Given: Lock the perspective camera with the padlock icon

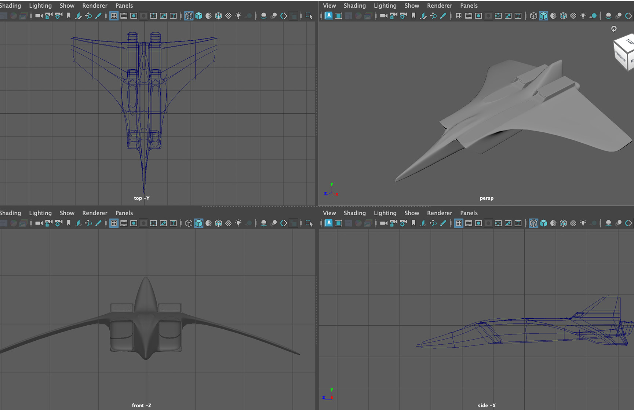Looking at the screenshot, I should 393,16.
